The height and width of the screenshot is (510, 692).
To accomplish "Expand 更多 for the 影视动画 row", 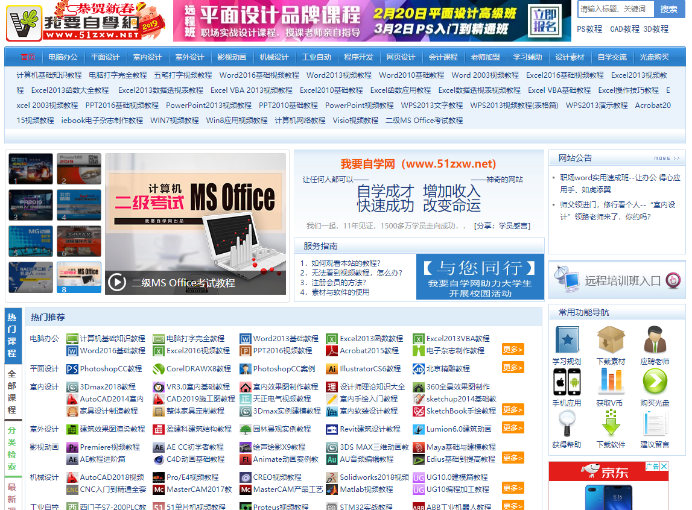I will point(513,458).
